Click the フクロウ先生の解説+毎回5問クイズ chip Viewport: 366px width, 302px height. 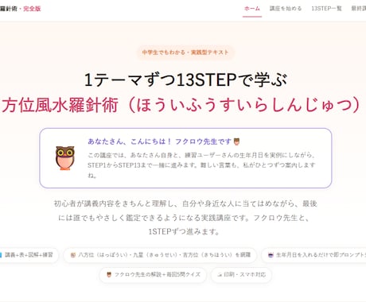(153, 275)
